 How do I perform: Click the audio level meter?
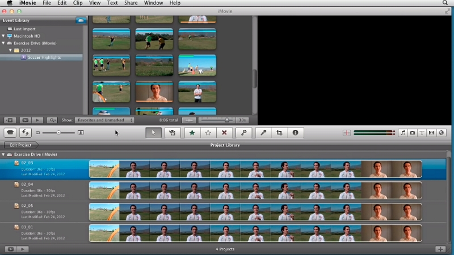374,133
